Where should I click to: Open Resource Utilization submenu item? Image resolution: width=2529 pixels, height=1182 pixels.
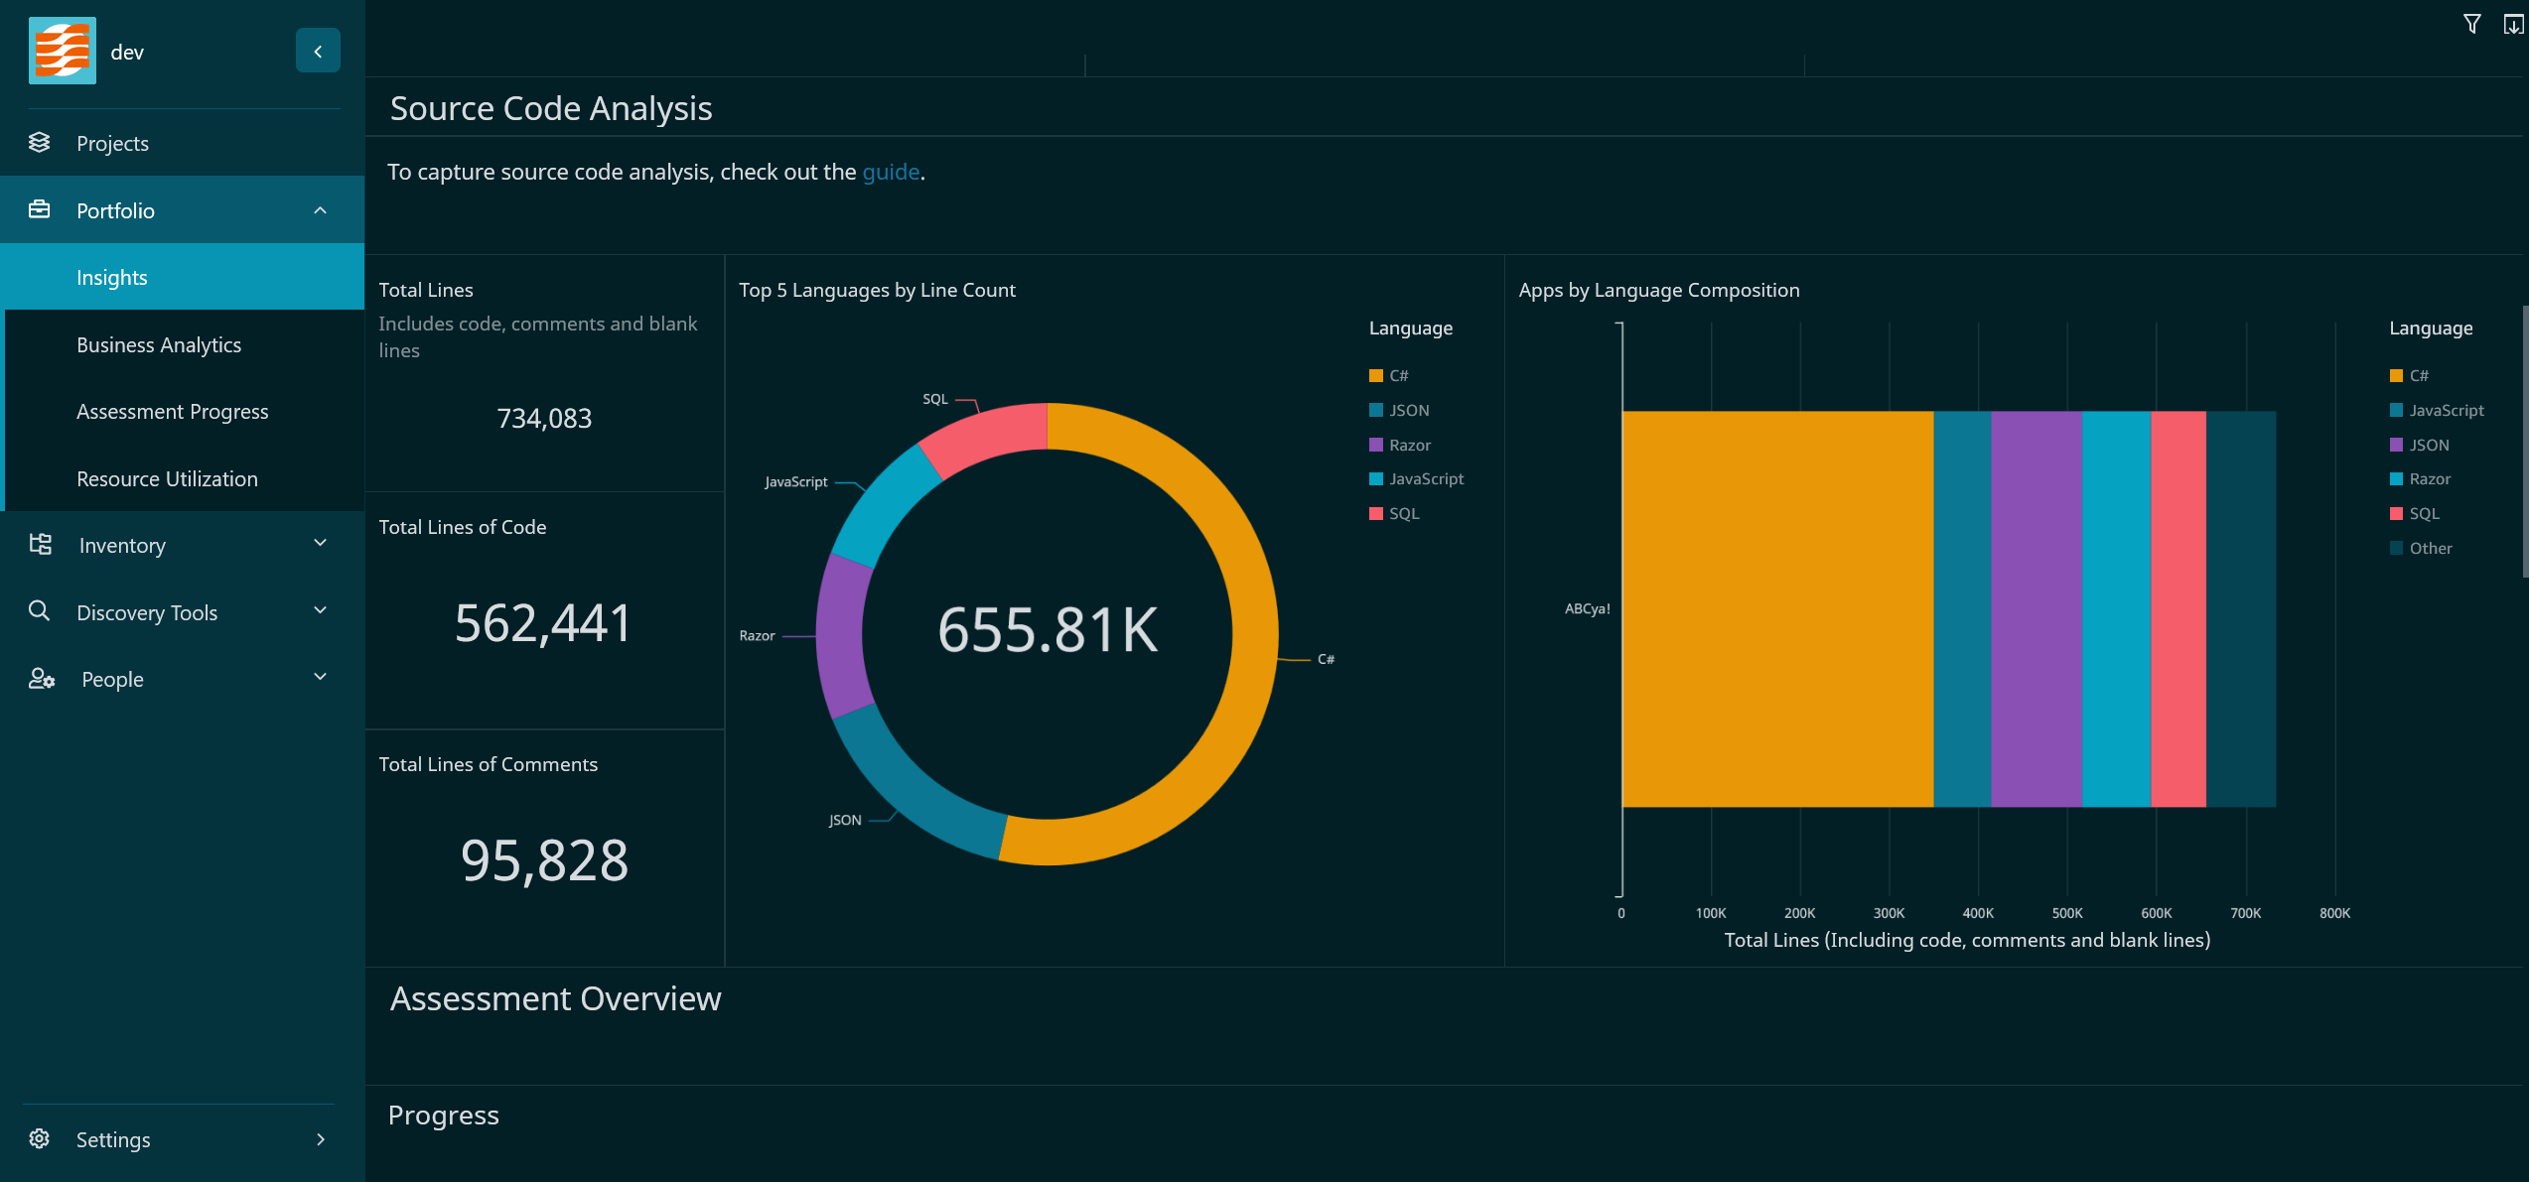point(167,478)
